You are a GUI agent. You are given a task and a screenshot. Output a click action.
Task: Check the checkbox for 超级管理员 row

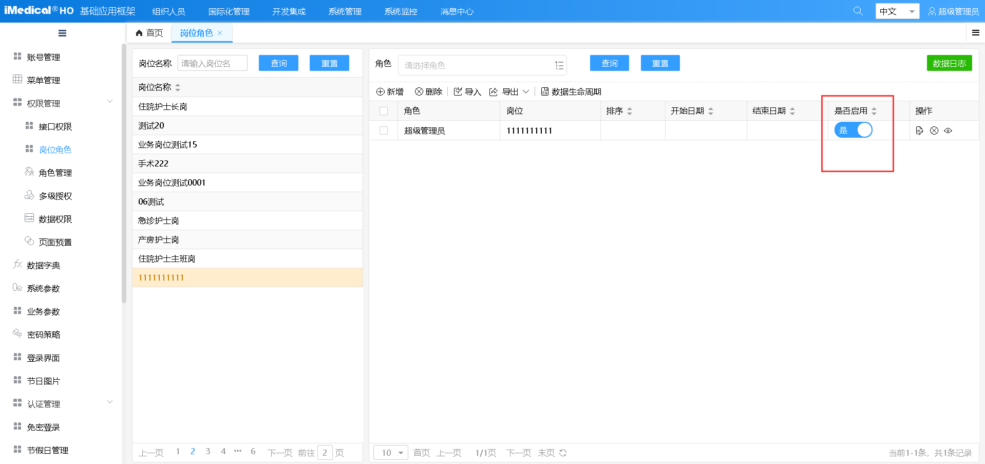coord(384,131)
